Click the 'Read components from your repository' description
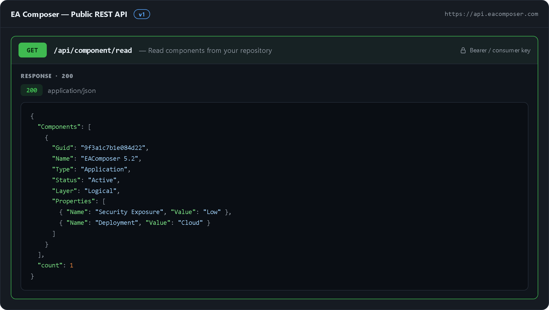This screenshot has width=549, height=310. coord(210,51)
